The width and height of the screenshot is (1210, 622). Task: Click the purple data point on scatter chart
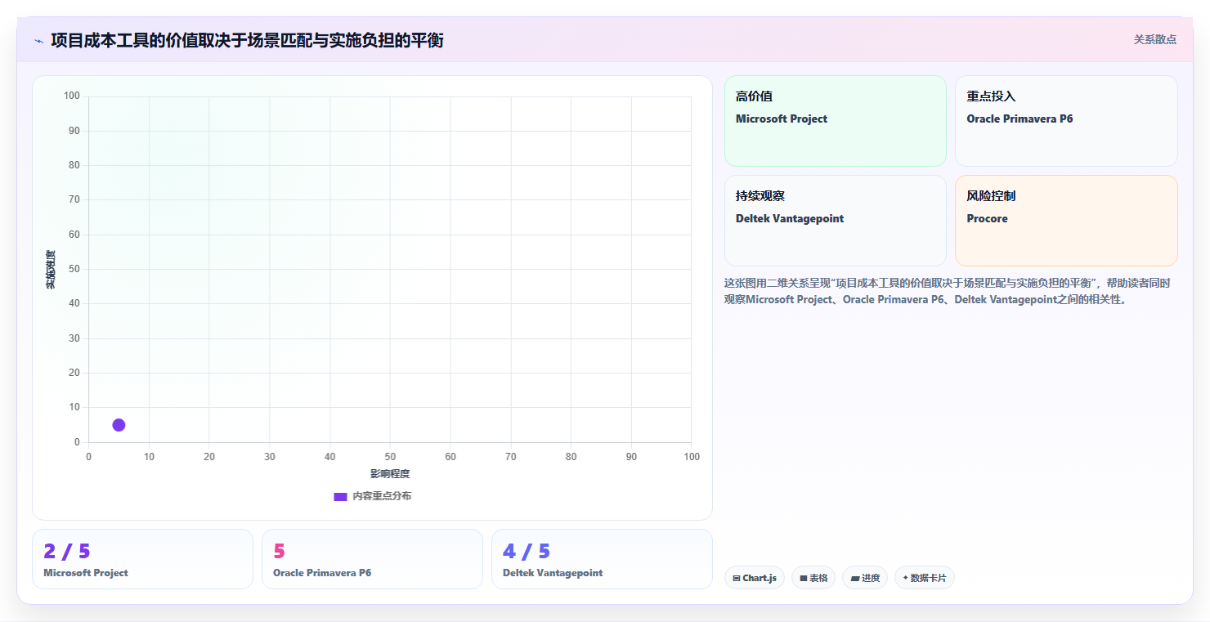(x=119, y=425)
